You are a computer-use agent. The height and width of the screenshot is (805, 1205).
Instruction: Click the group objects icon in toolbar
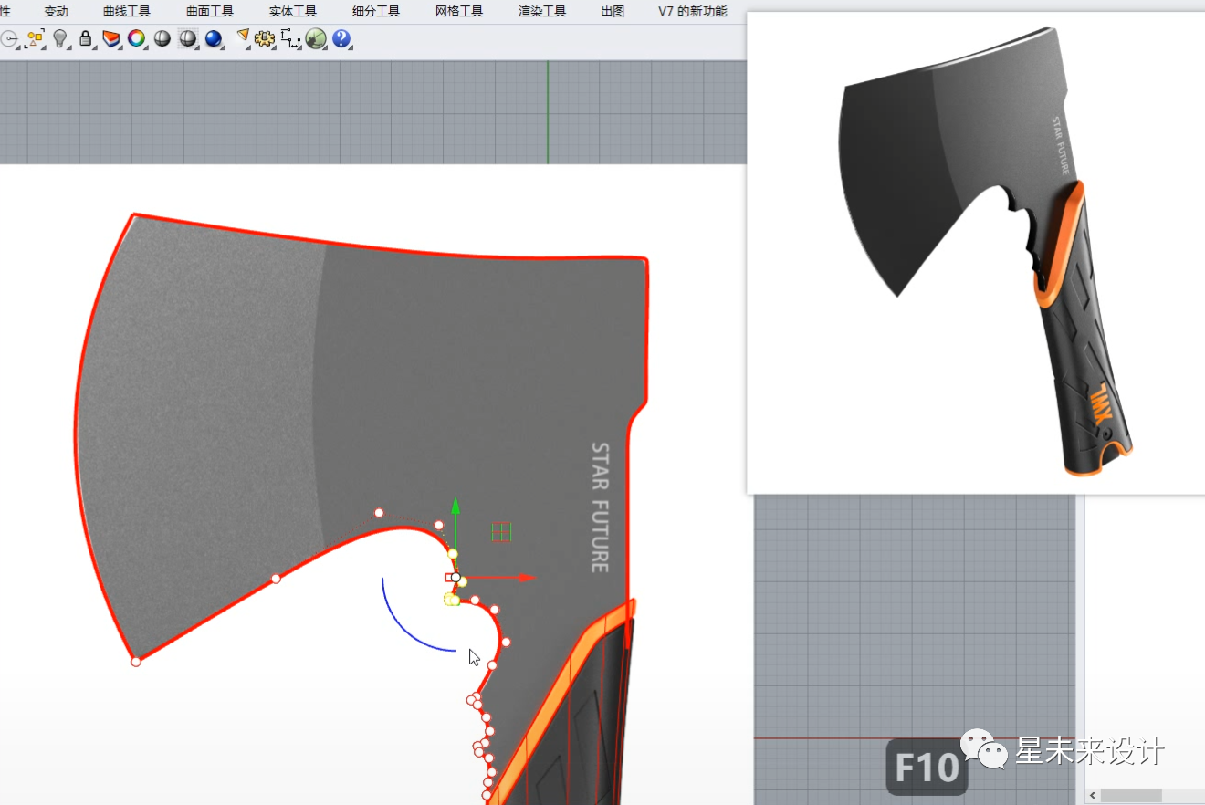pyautogui.click(x=35, y=38)
